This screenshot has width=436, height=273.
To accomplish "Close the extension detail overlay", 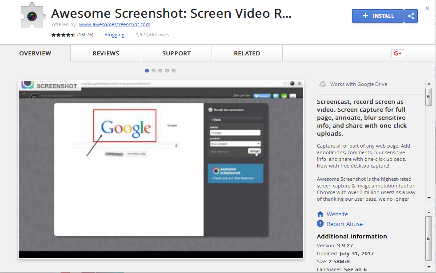I will tap(428, 8).
